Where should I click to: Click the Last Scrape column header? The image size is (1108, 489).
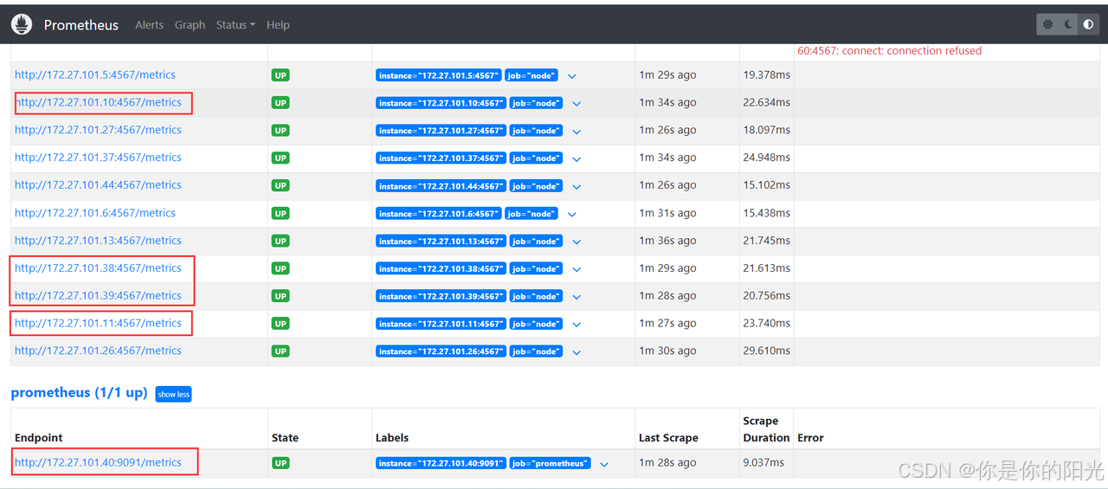coord(668,438)
